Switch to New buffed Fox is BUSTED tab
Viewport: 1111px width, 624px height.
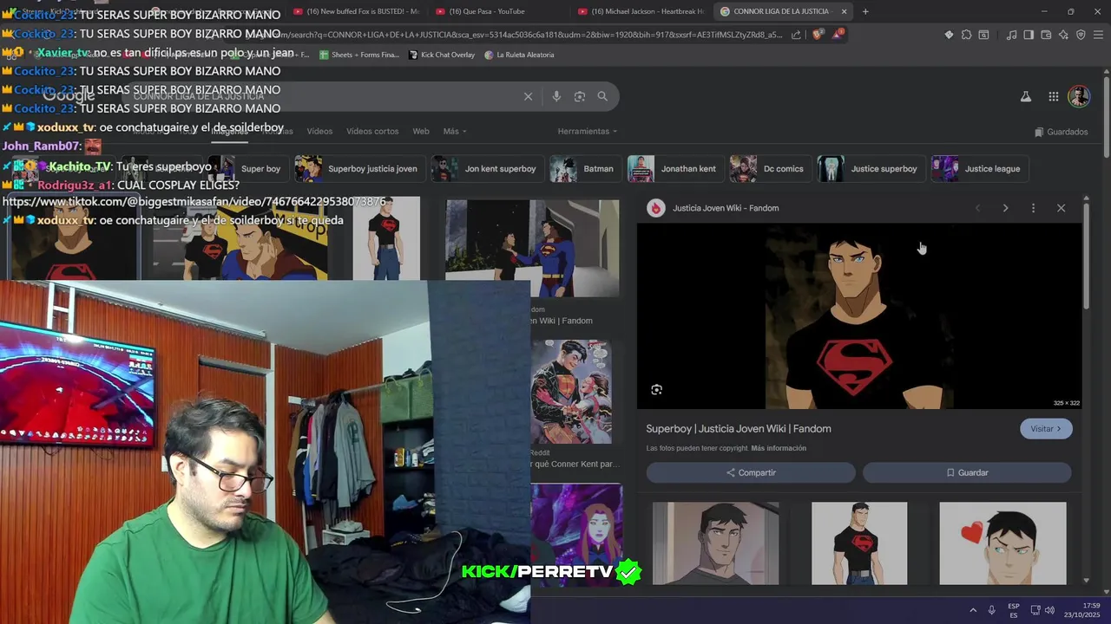click(x=355, y=11)
